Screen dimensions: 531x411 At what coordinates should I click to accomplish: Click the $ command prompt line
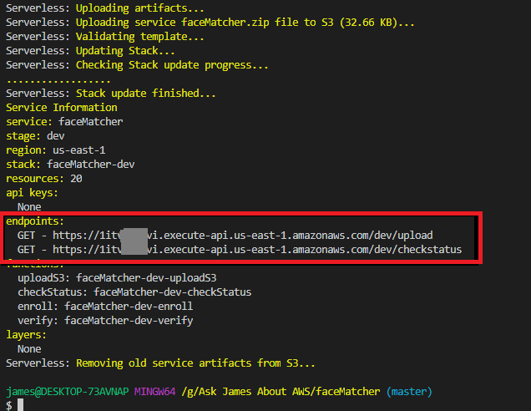pyautogui.click(x=8, y=405)
